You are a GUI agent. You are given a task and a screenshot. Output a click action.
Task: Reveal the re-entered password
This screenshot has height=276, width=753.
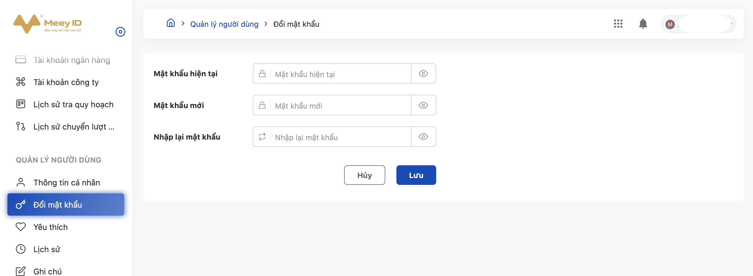point(423,136)
